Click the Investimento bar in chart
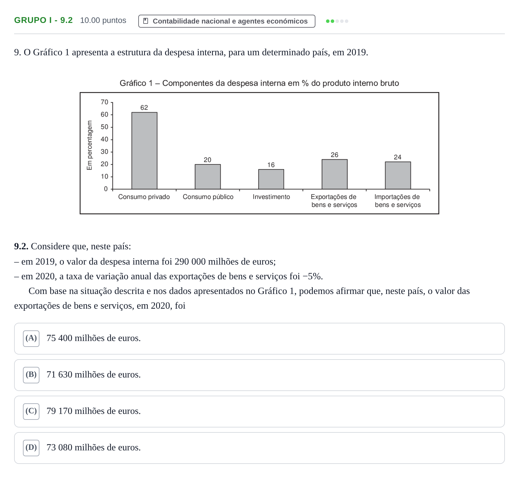The width and height of the screenshot is (519, 478). coord(271,179)
